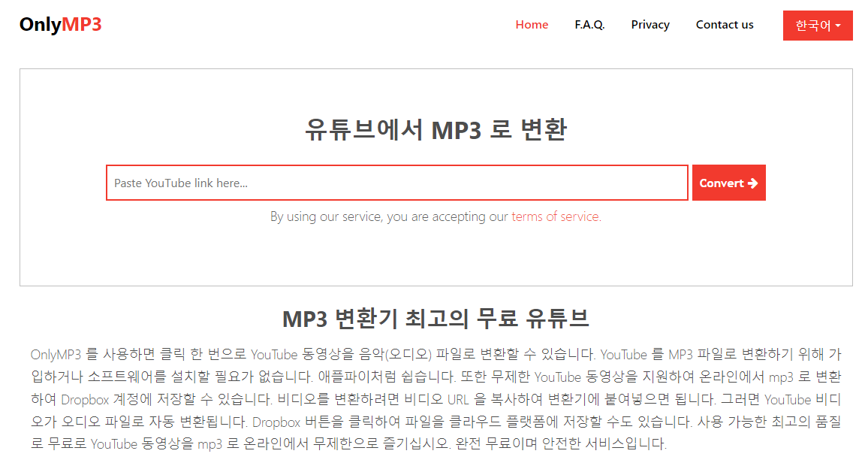Go to the F.A.Q. page
Screen dimensions: 865x469
589,25
